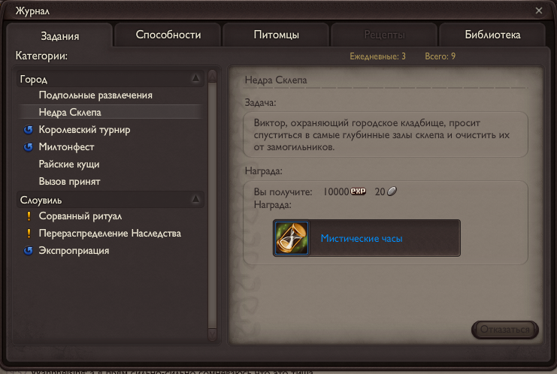The image size is (557, 374).
Task: Switch to the Способности tab
Action: click(x=168, y=35)
